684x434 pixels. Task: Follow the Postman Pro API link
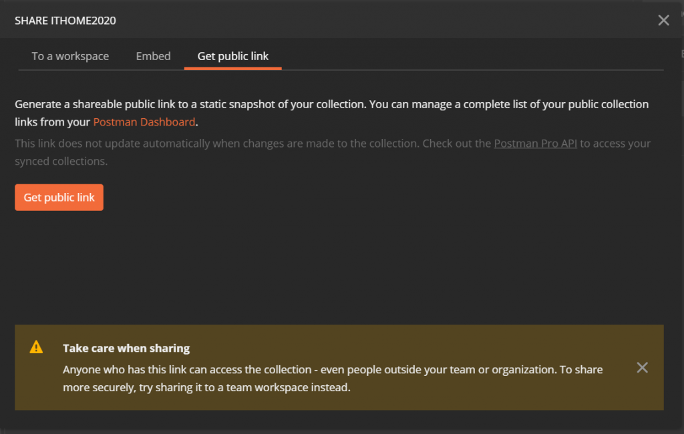click(535, 144)
